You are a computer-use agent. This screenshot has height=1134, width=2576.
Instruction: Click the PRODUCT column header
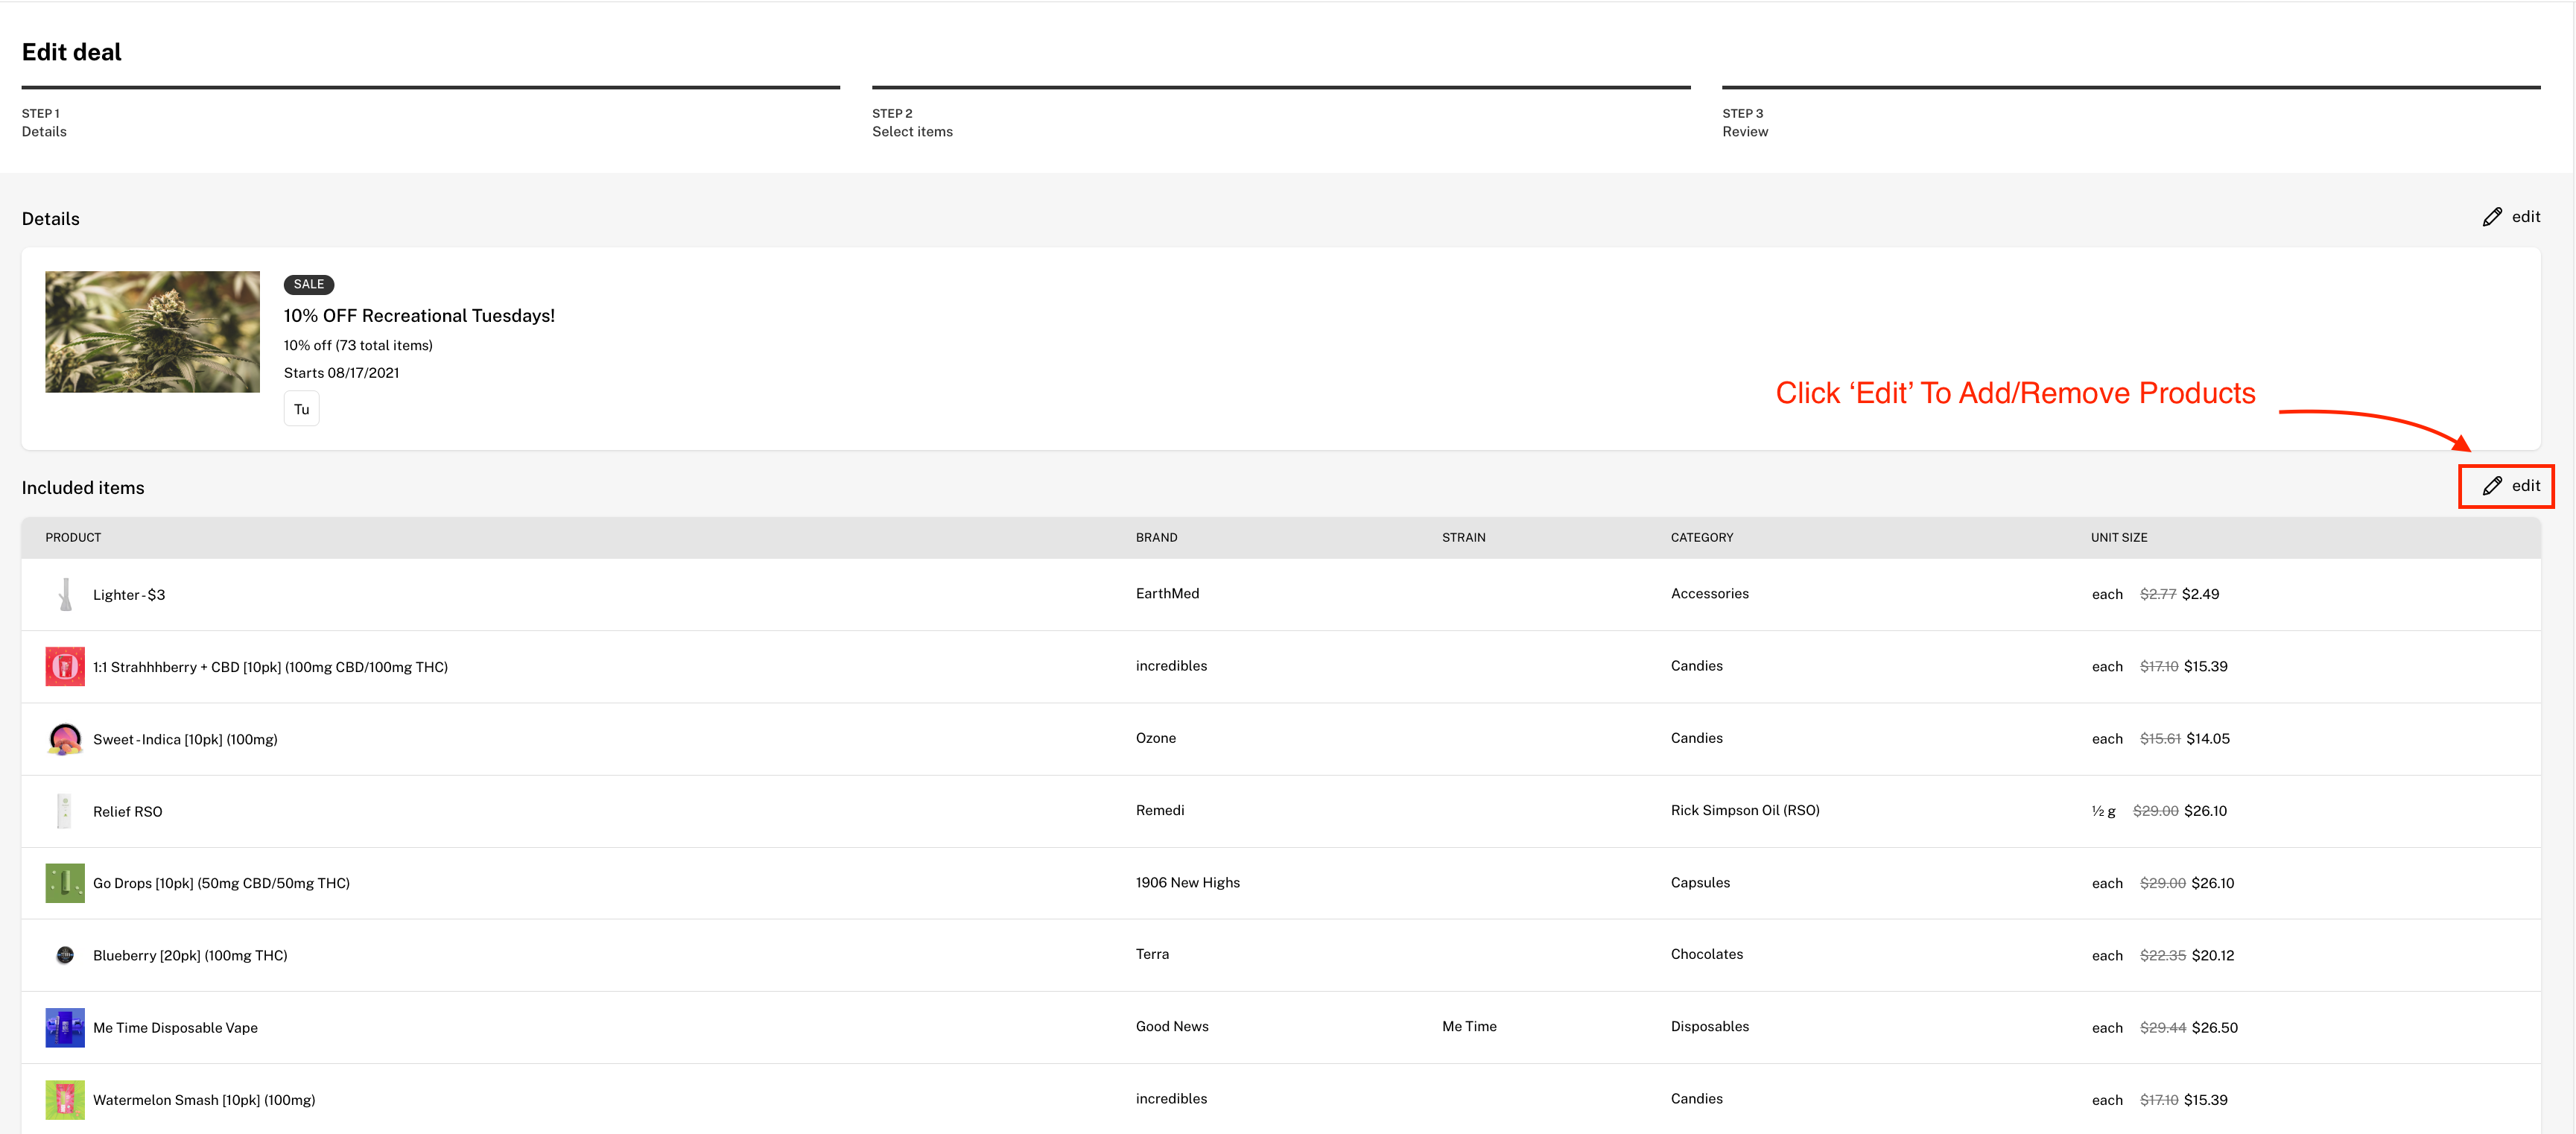[72, 537]
